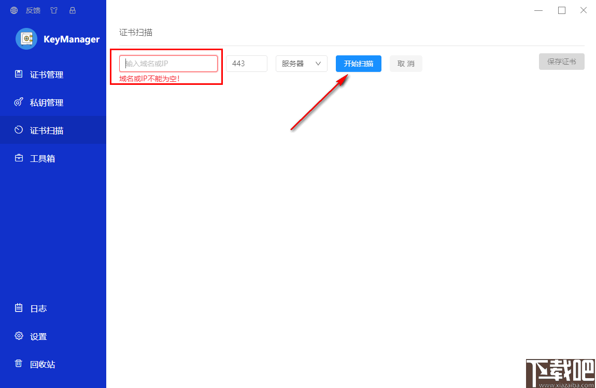Open the 工具箱 toolbox icon
This screenshot has width=596, height=388.
click(18, 158)
